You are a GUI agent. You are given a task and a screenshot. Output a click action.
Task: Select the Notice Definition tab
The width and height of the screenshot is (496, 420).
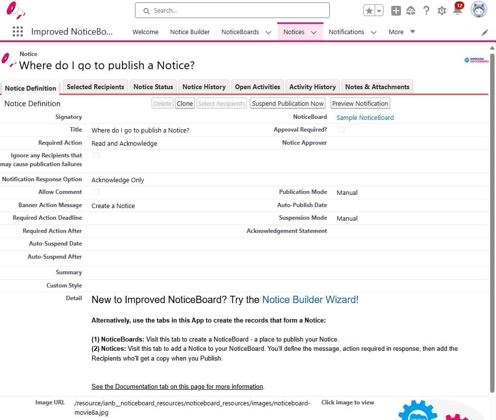(30, 88)
